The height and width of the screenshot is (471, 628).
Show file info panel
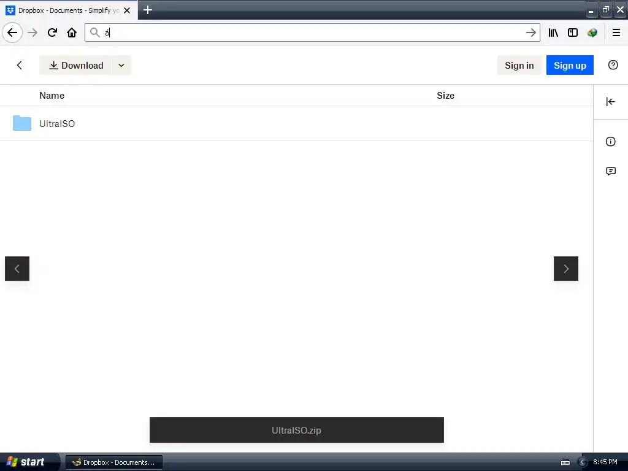pos(610,142)
